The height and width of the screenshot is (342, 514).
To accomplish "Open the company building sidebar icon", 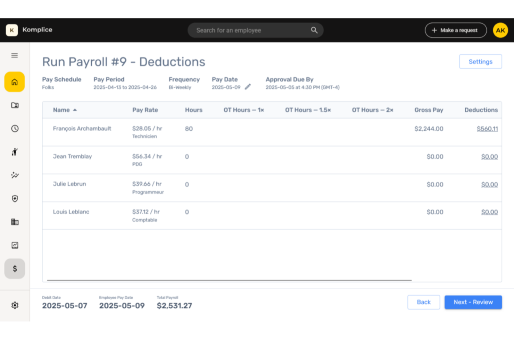I will [x=15, y=222].
